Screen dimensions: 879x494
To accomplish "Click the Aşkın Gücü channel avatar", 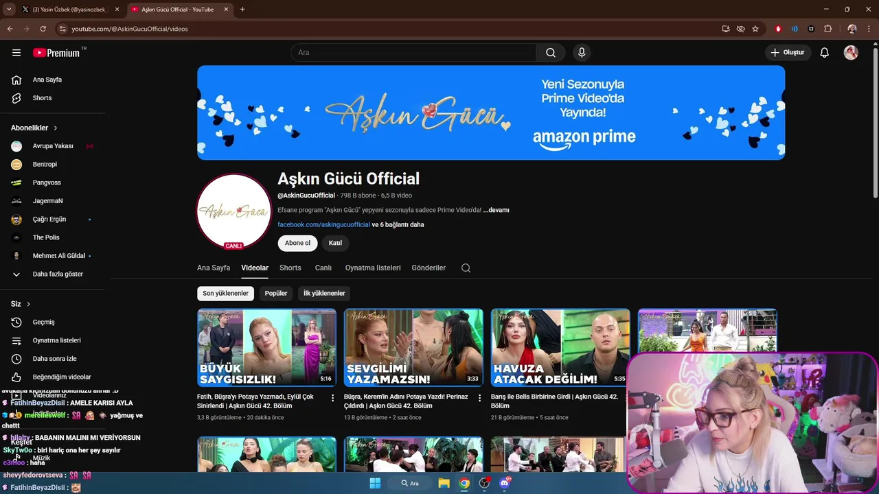I will click(234, 211).
